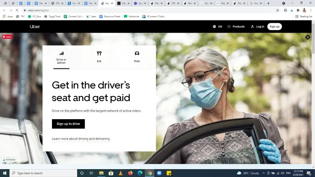
Task: Open the notification center icon
Action: tap(309, 173)
